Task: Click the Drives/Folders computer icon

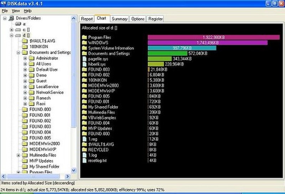Action: (11, 18)
